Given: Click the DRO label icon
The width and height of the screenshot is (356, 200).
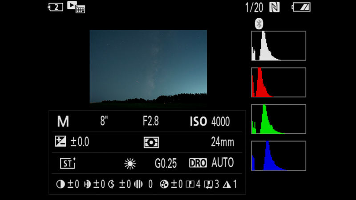Looking at the screenshot, I should pyautogui.click(x=198, y=163).
